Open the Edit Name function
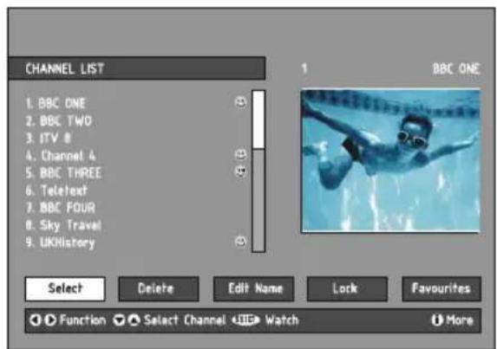The image size is (497, 349). [253, 288]
